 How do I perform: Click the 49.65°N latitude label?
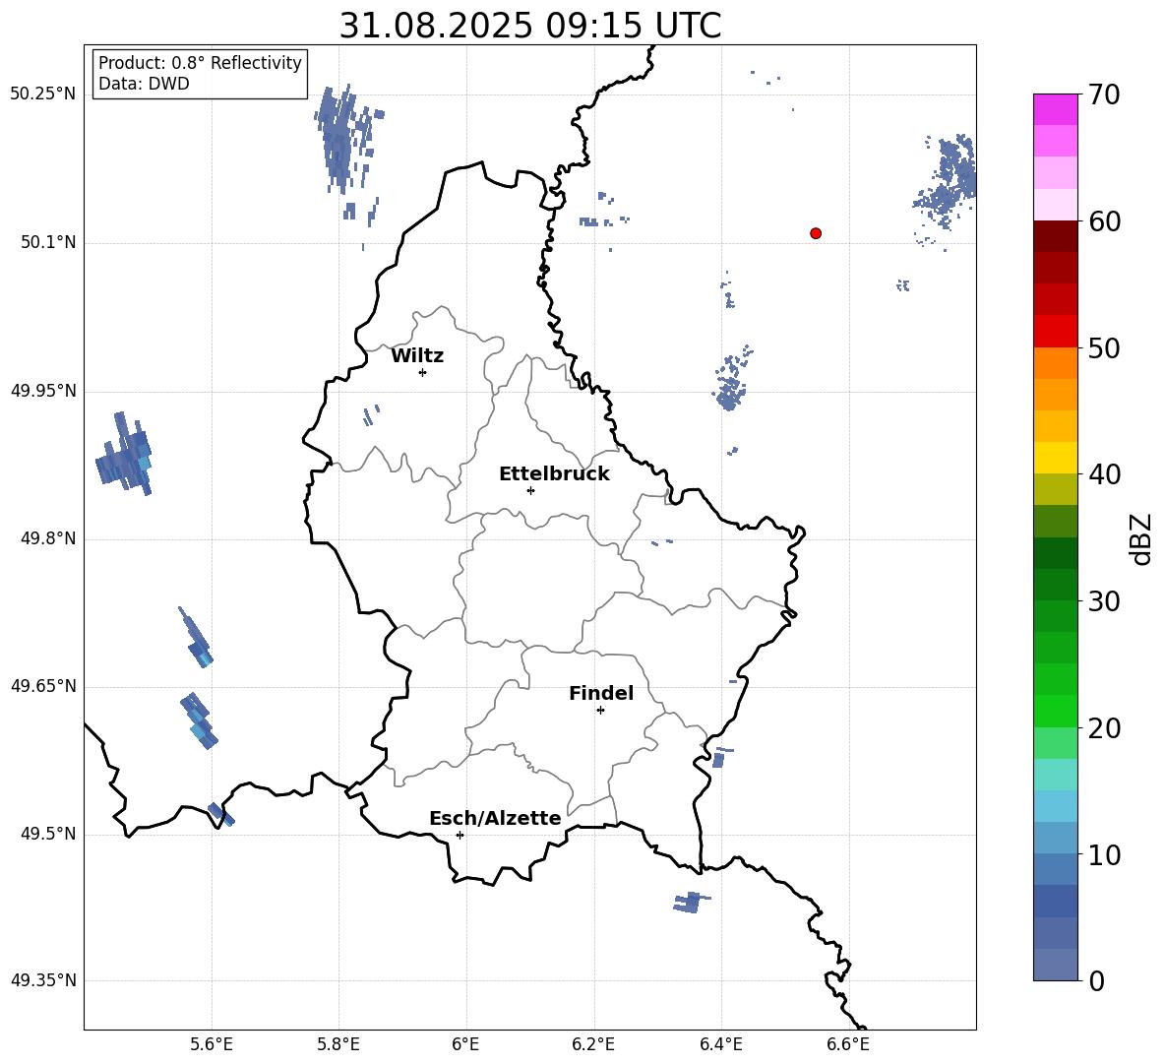[x=43, y=685]
